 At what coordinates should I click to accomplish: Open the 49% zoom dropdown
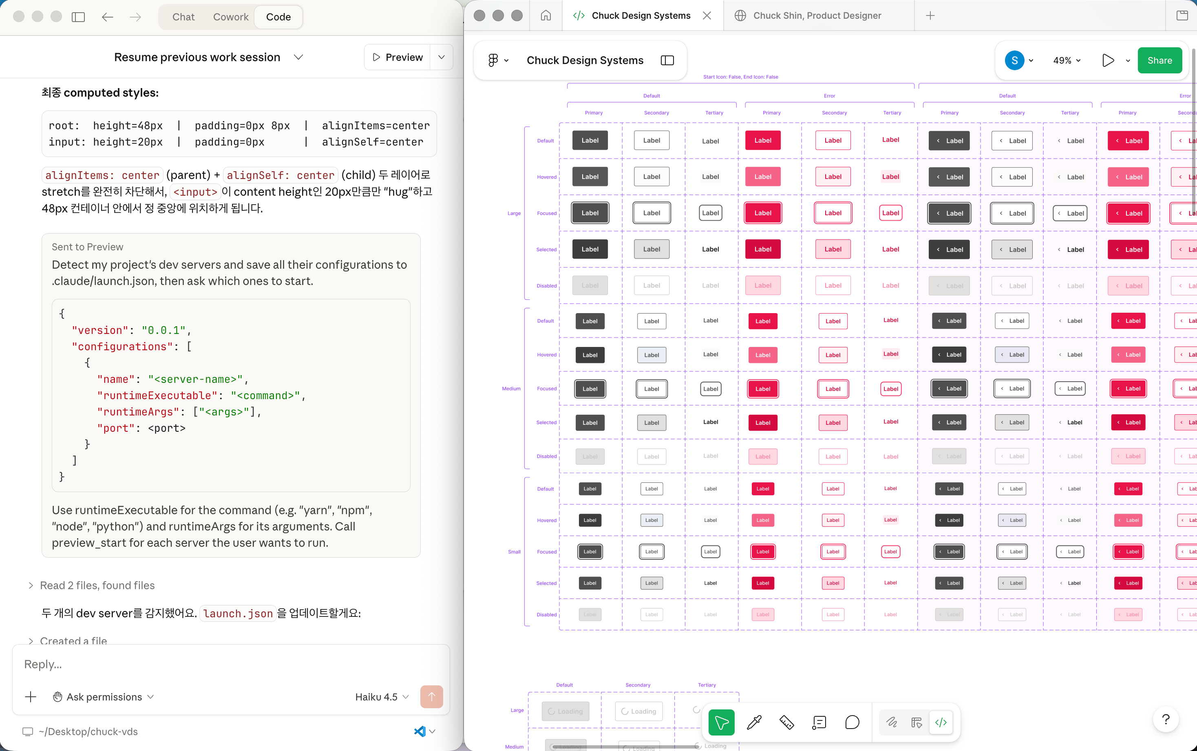click(1067, 60)
